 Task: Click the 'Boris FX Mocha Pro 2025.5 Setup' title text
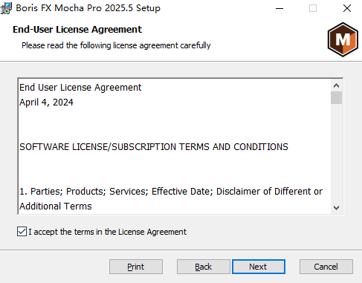tap(88, 8)
